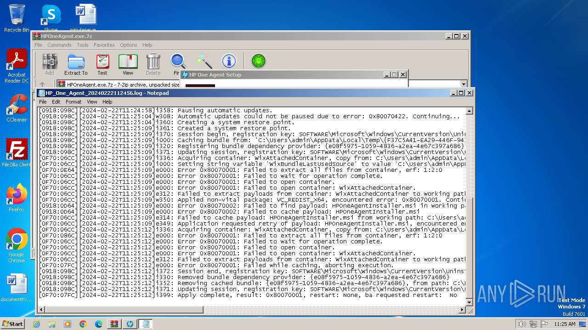
Task: Open WinRAR Commands menu
Action: (59, 45)
